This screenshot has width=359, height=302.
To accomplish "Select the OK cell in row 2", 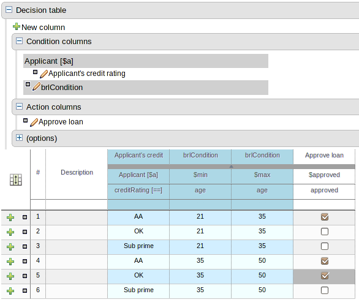I will [x=138, y=232].
